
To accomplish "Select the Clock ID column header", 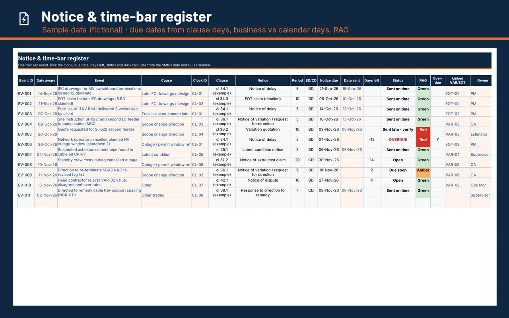I will point(200,80).
